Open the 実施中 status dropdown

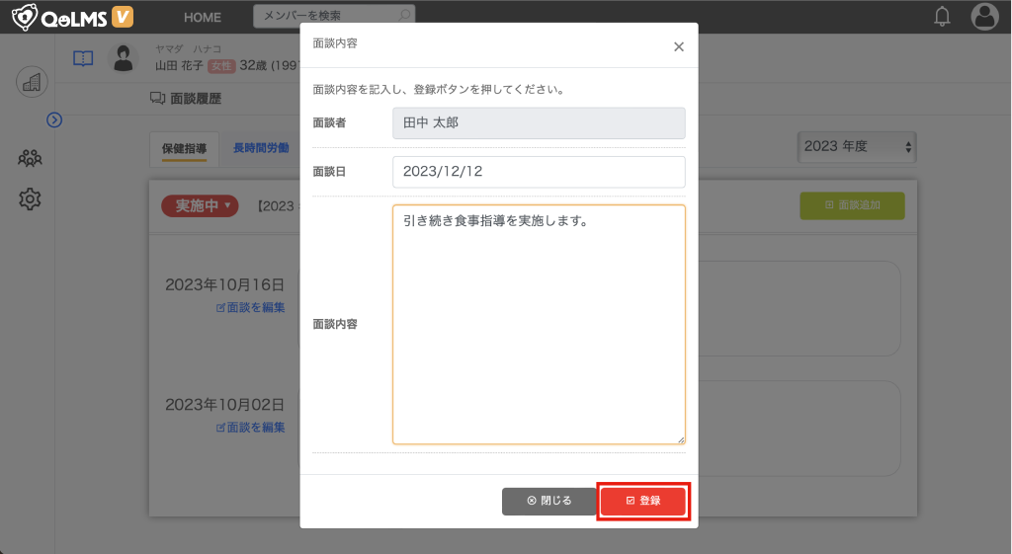[x=200, y=205]
